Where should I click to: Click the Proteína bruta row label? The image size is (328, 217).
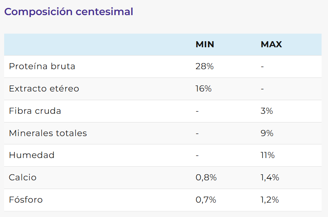point(42,67)
